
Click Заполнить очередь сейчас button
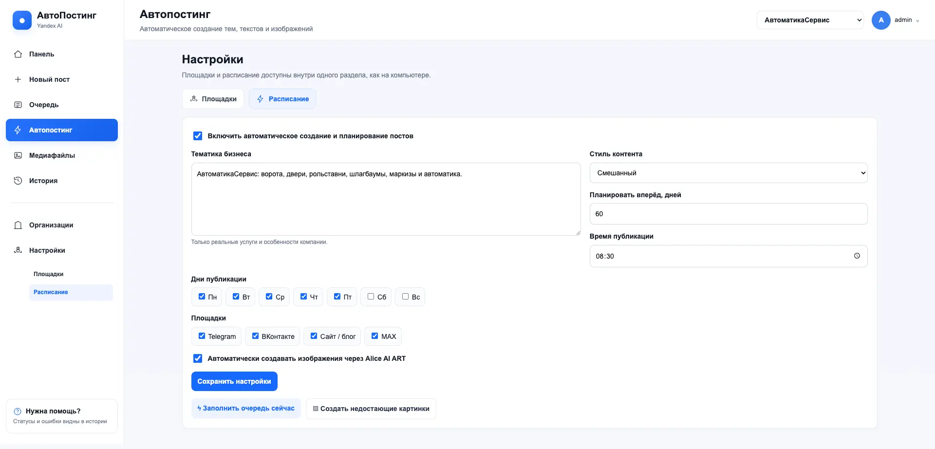pyautogui.click(x=246, y=409)
